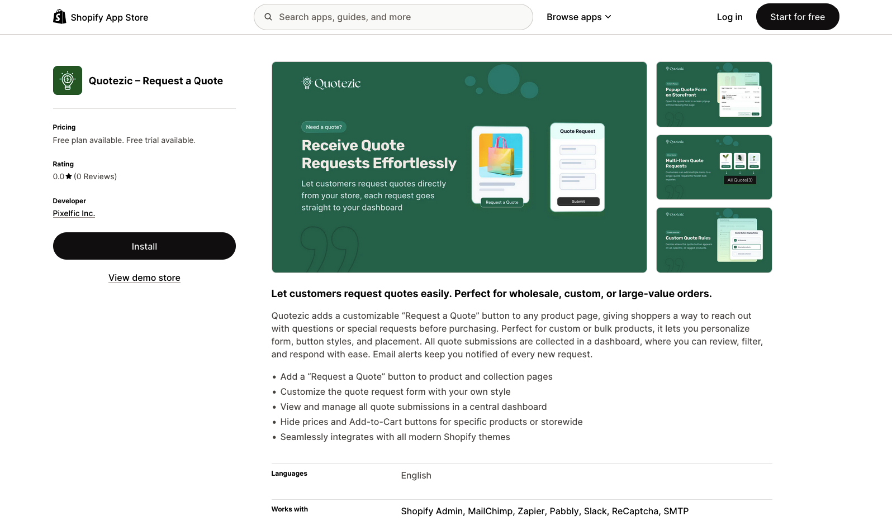This screenshot has height=526, width=892.
Task: Open the Browse apps menu
Action: [x=574, y=17]
